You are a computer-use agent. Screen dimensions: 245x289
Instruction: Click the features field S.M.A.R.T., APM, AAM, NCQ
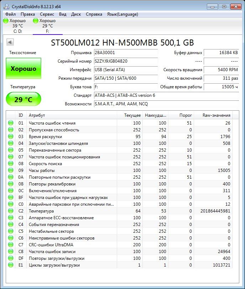[x=166, y=104]
